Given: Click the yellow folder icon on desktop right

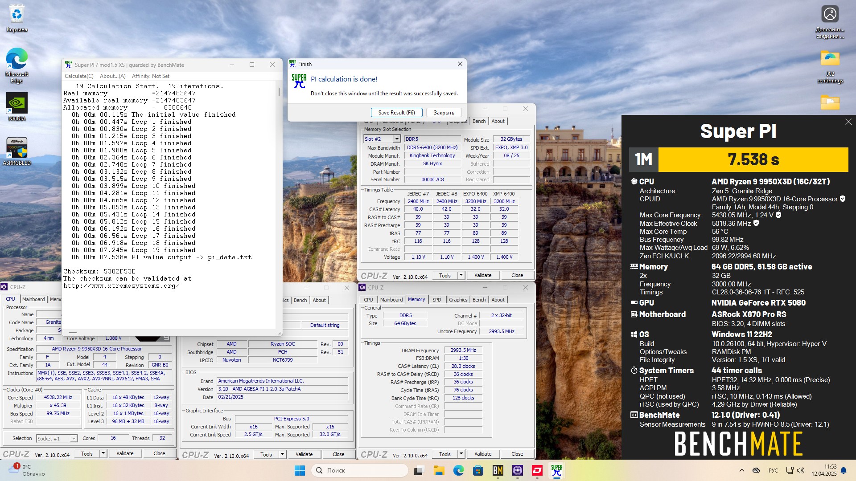Looking at the screenshot, I should [x=830, y=102].
